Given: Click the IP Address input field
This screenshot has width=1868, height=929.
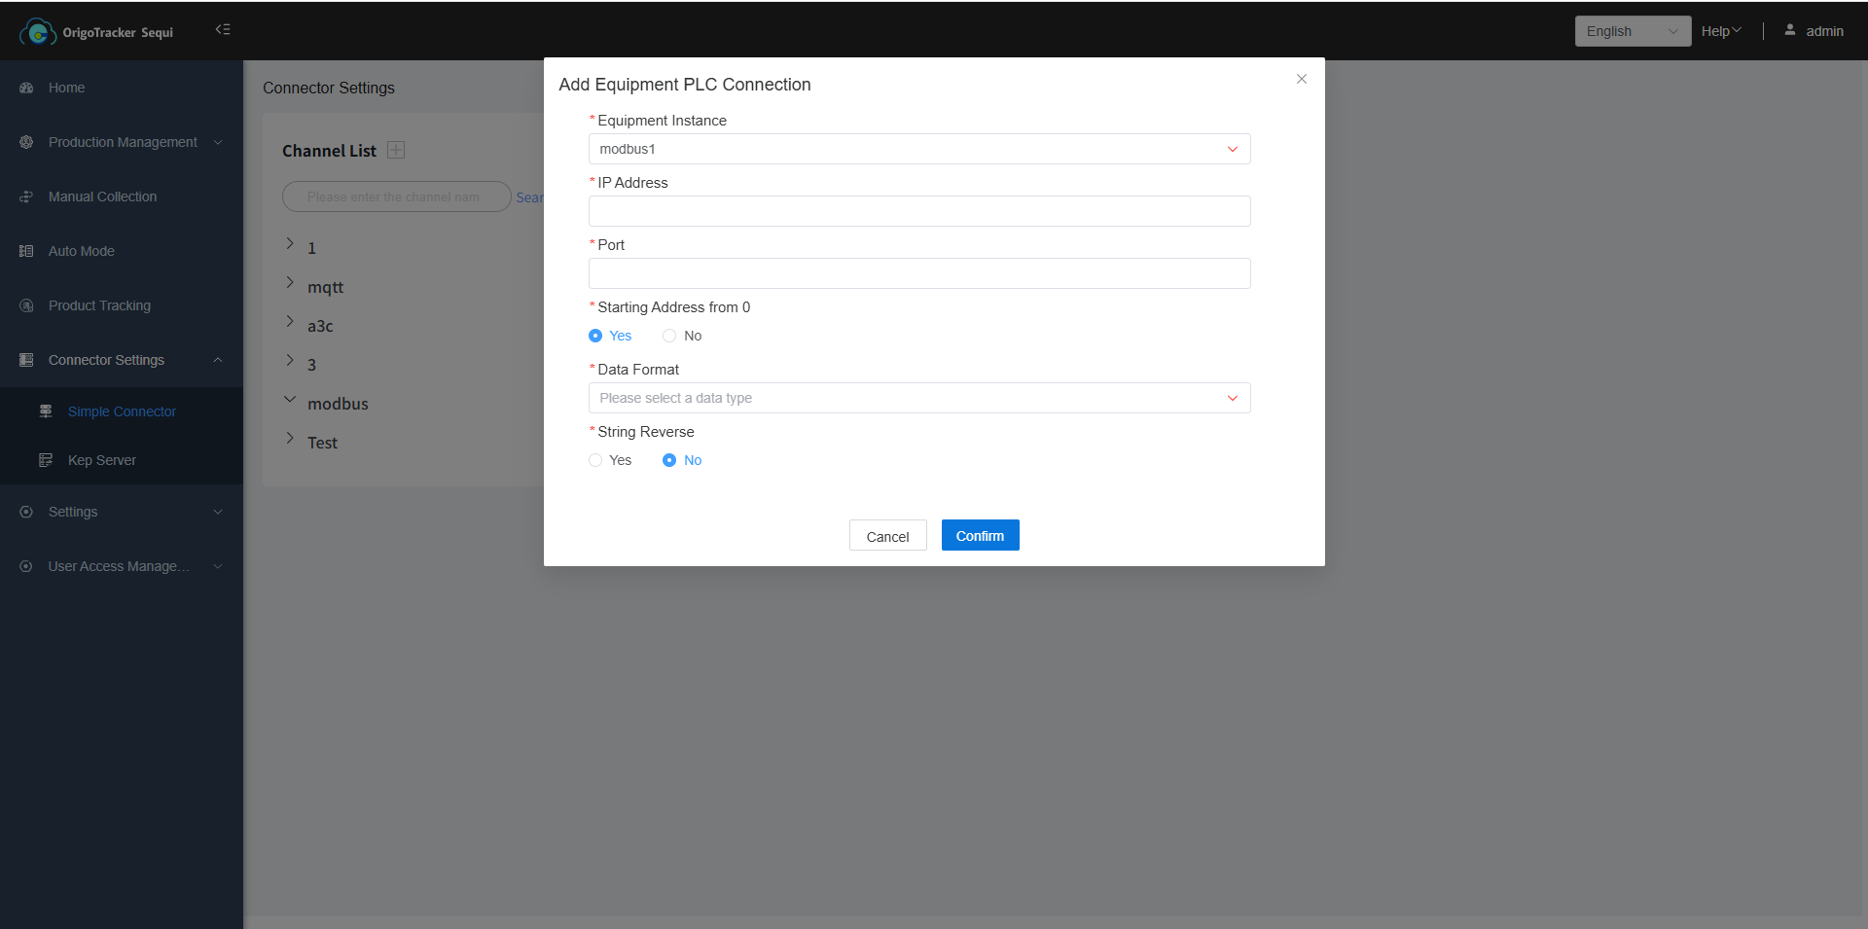Looking at the screenshot, I should 918,211.
